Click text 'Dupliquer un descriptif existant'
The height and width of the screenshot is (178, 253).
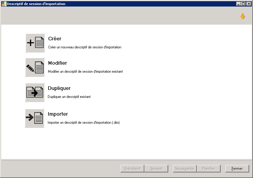(69, 97)
